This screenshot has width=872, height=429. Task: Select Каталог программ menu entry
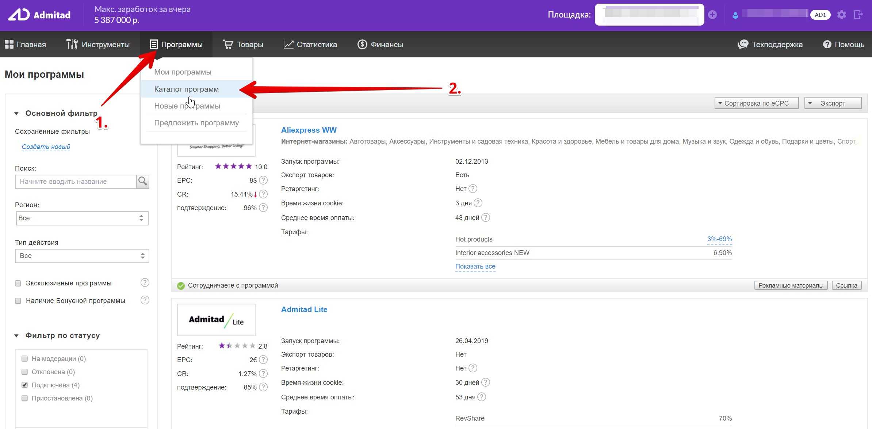pyautogui.click(x=197, y=89)
